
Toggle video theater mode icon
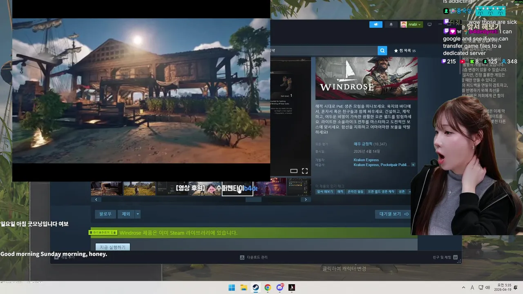click(294, 171)
